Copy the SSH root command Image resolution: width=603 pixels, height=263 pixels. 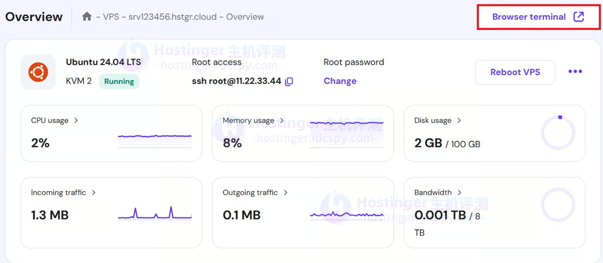(x=289, y=82)
